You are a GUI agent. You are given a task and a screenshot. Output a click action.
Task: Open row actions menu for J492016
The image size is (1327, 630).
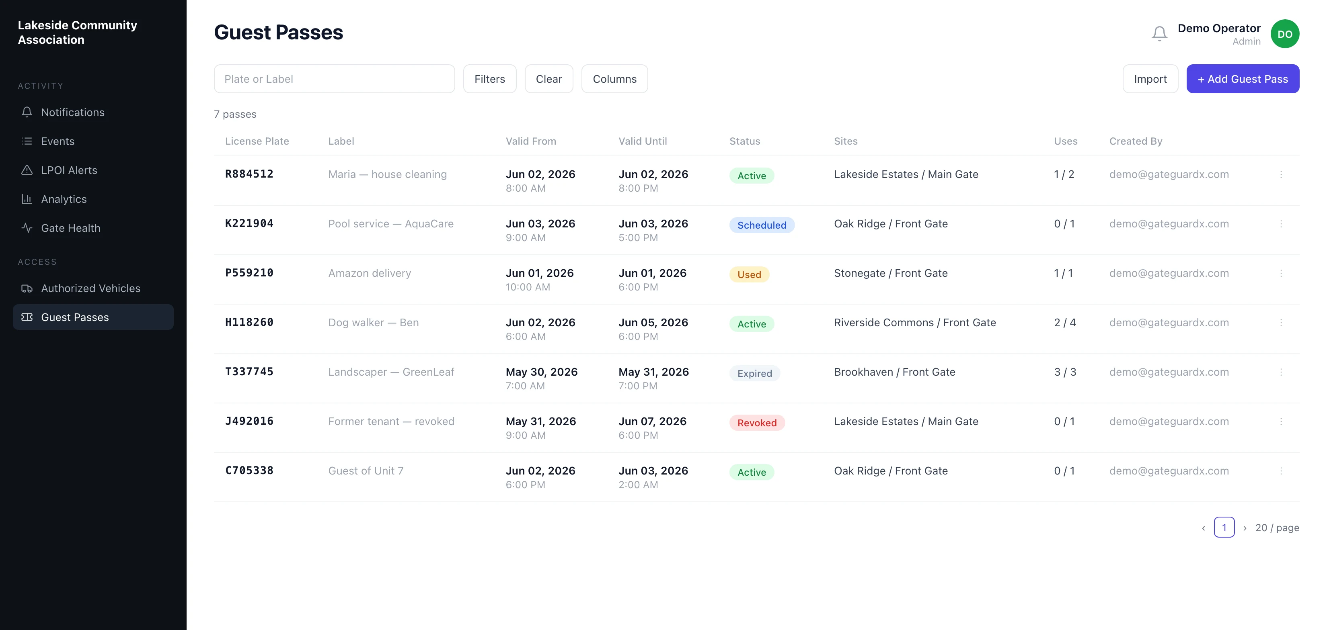(x=1281, y=421)
